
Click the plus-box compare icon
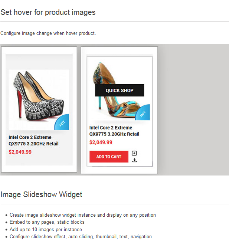134,153
